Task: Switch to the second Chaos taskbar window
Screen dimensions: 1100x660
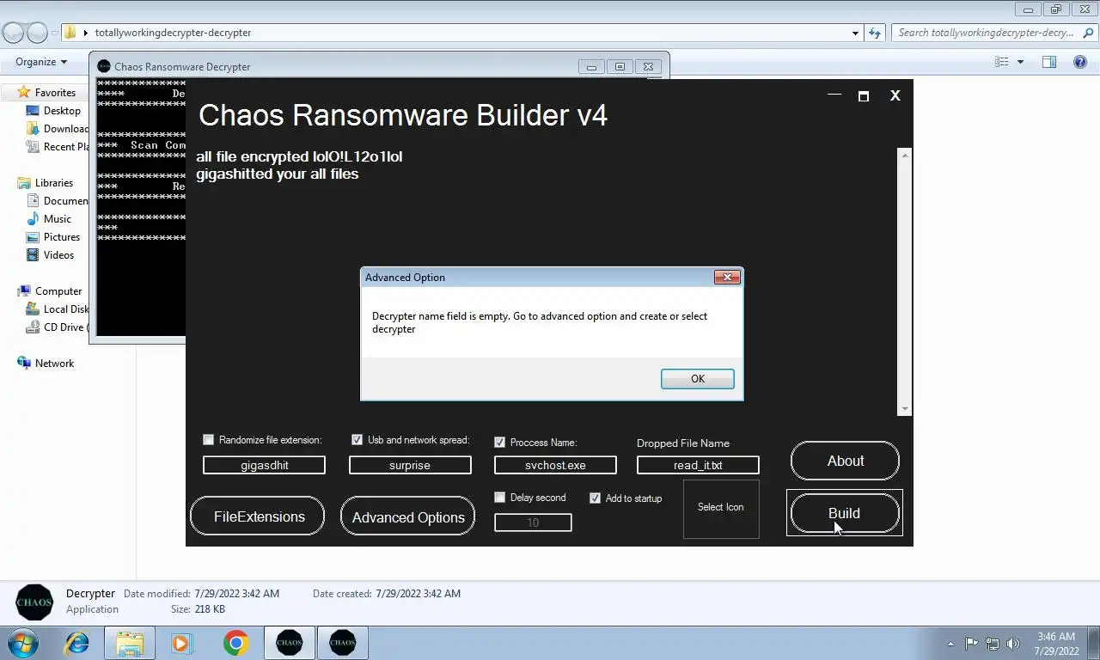Action: pos(343,642)
